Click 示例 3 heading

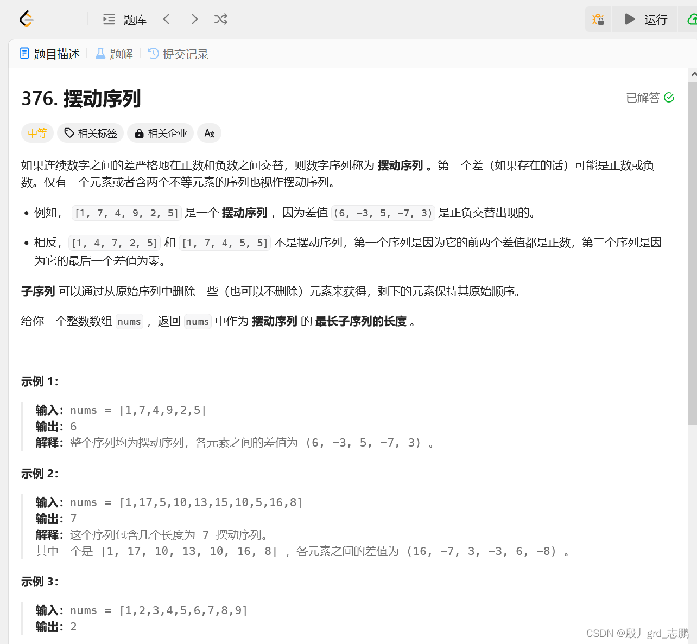coord(40,582)
